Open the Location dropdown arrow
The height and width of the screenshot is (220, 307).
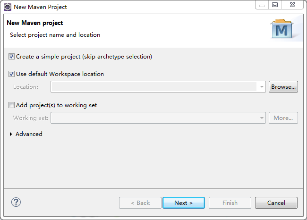(262, 87)
